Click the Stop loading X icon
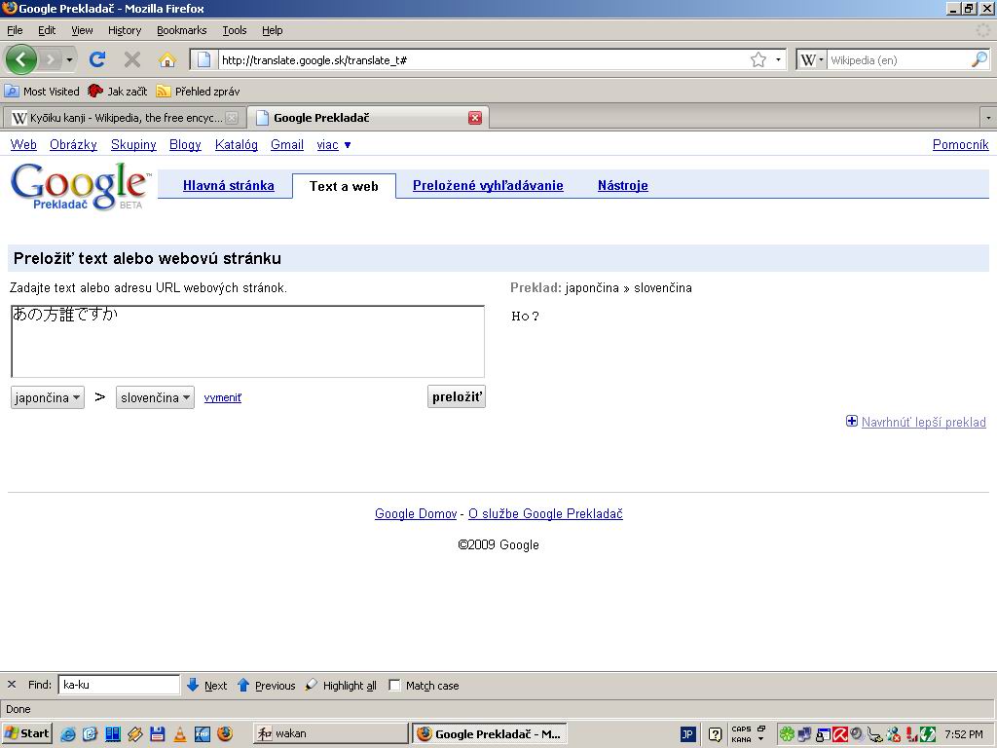Viewport: 997px width, 748px height. point(132,59)
